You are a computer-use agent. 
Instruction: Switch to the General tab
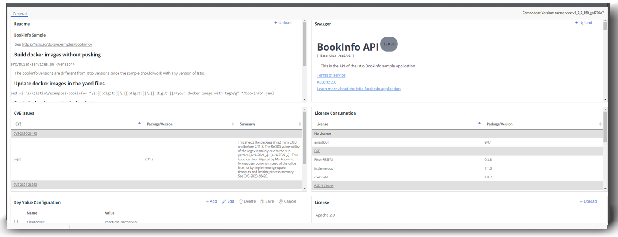pyautogui.click(x=19, y=14)
